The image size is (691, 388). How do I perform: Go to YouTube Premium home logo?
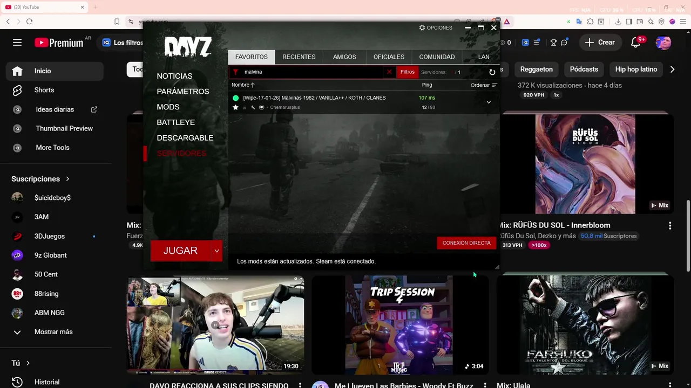click(59, 43)
